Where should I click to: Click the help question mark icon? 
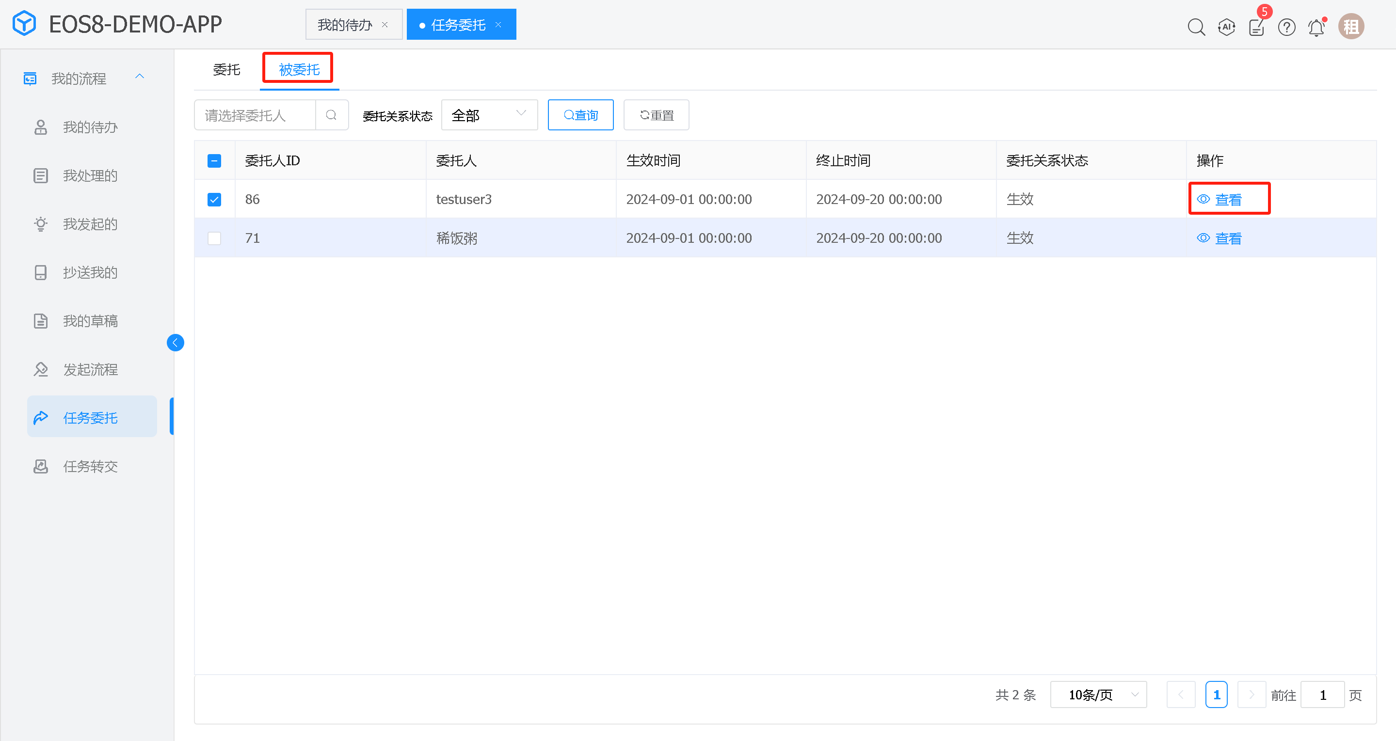(1286, 27)
